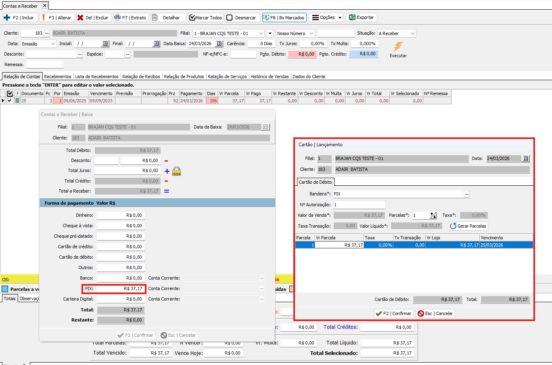Screen dimensions: 552x365
Task: Click the Exportar Excel button
Action: (361, 18)
